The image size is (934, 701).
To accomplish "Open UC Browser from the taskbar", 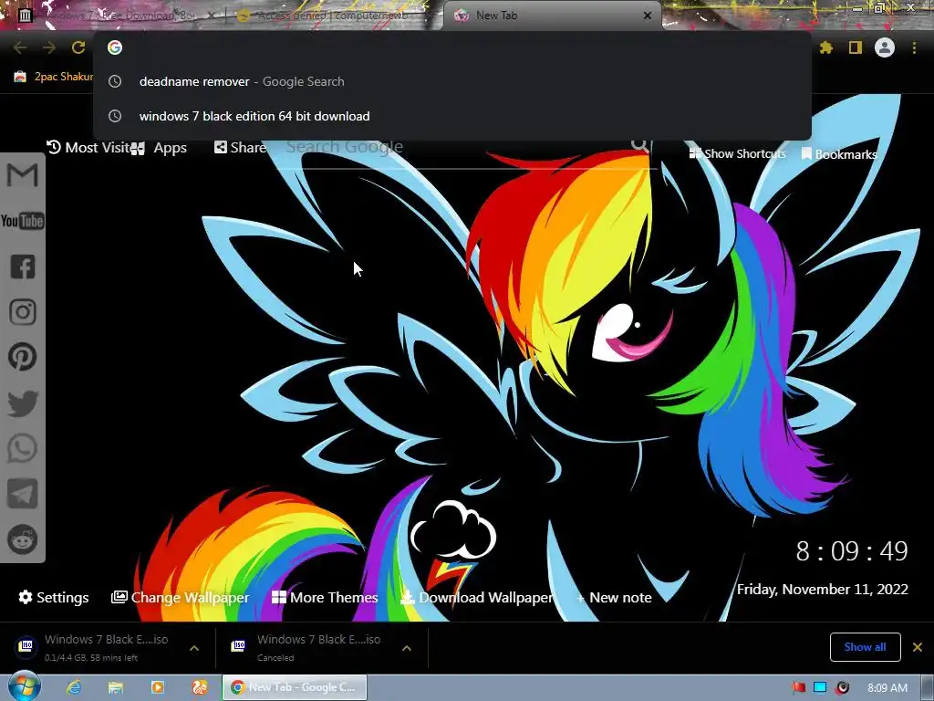I will 200,687.
